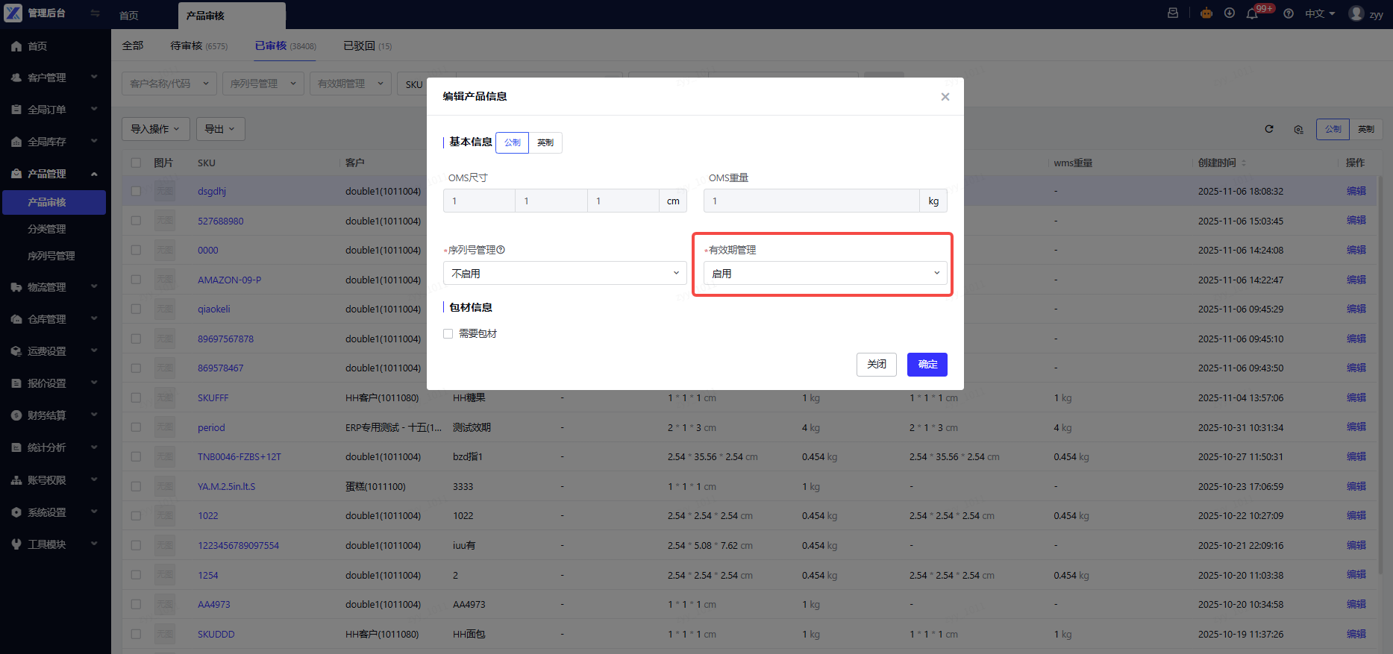Click the inbox icon in the top bar
The image size is (1393, 654).
[1173, 13]
